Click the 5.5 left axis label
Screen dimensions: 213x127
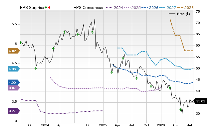tap(14, 24)
